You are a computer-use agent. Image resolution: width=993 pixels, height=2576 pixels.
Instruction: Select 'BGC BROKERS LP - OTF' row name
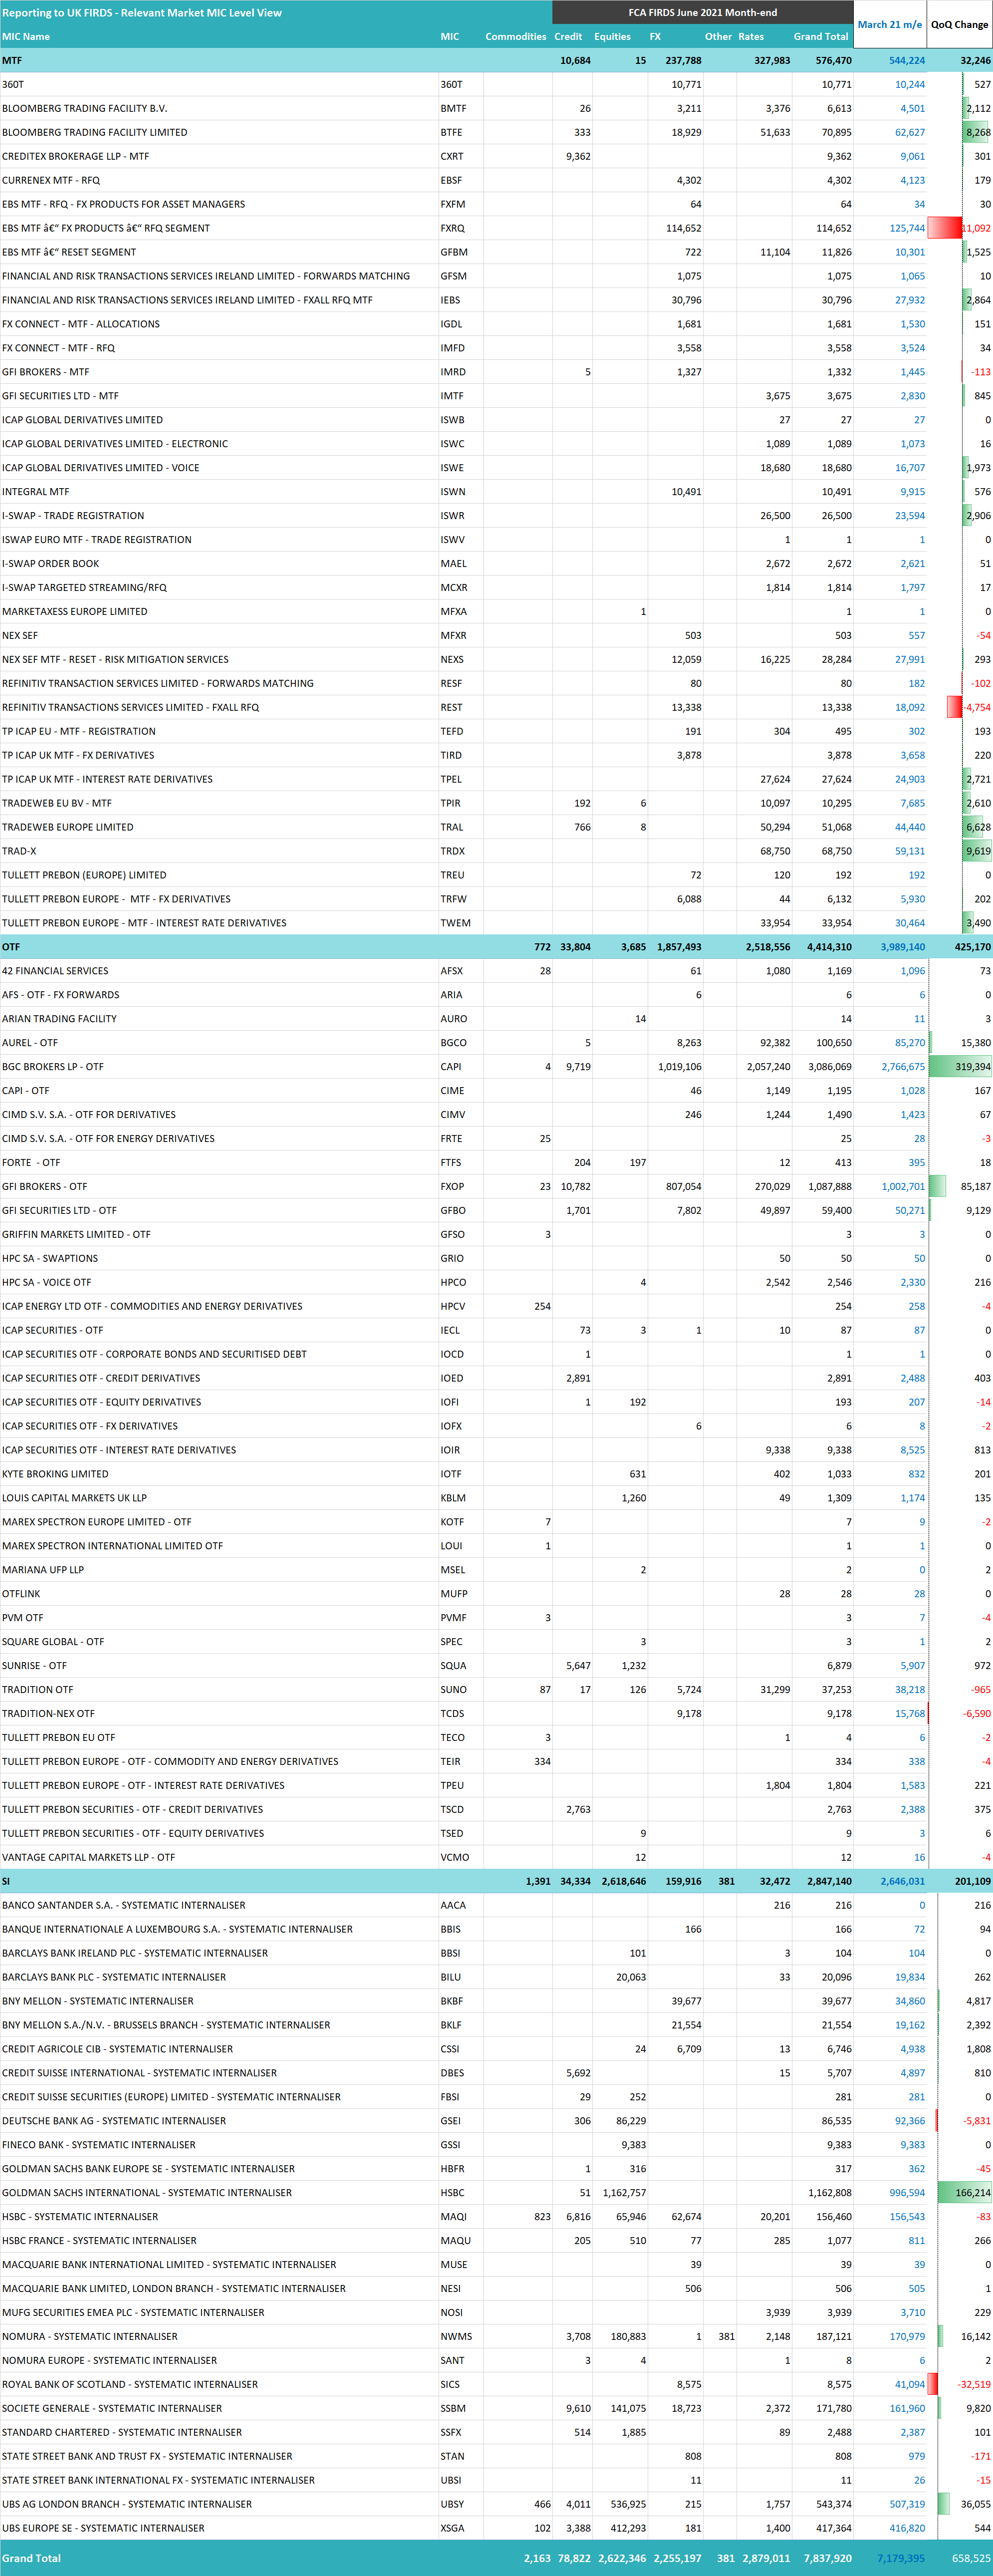coord(53,1067)
